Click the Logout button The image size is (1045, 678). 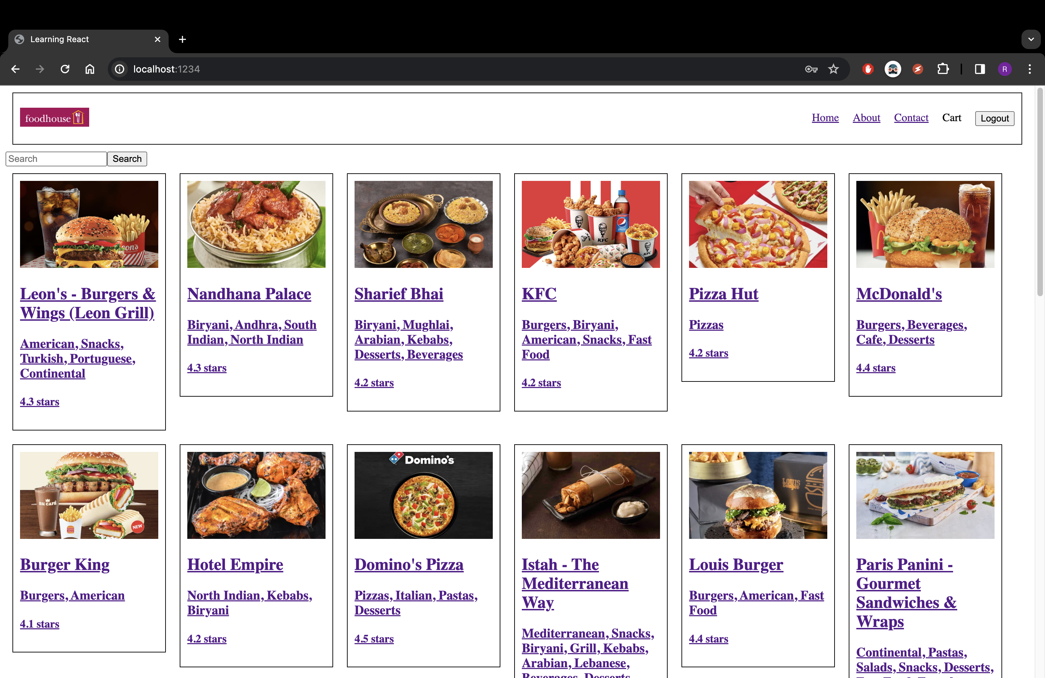995,118
